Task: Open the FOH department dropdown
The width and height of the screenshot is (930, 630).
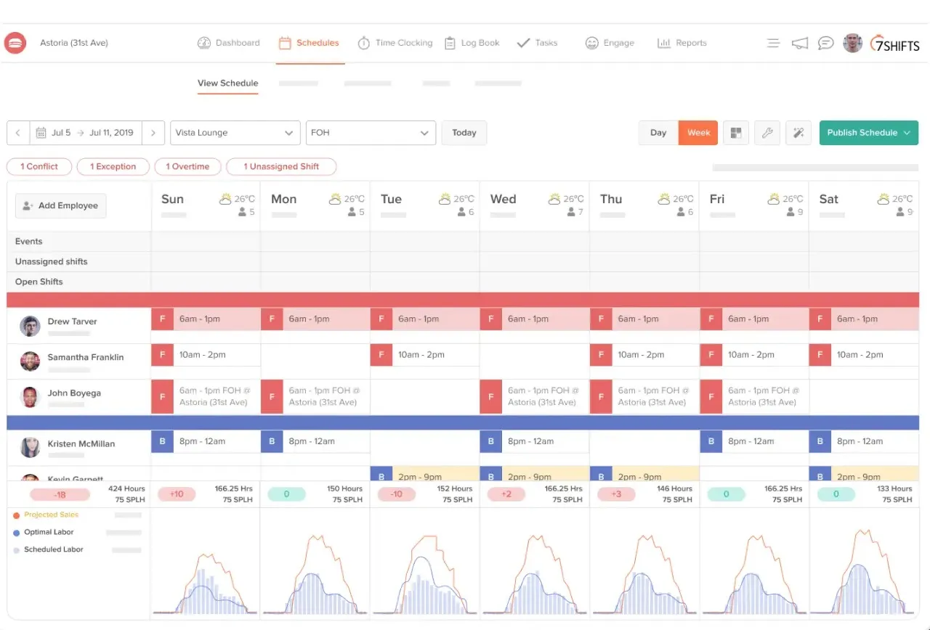Action: 371,133
